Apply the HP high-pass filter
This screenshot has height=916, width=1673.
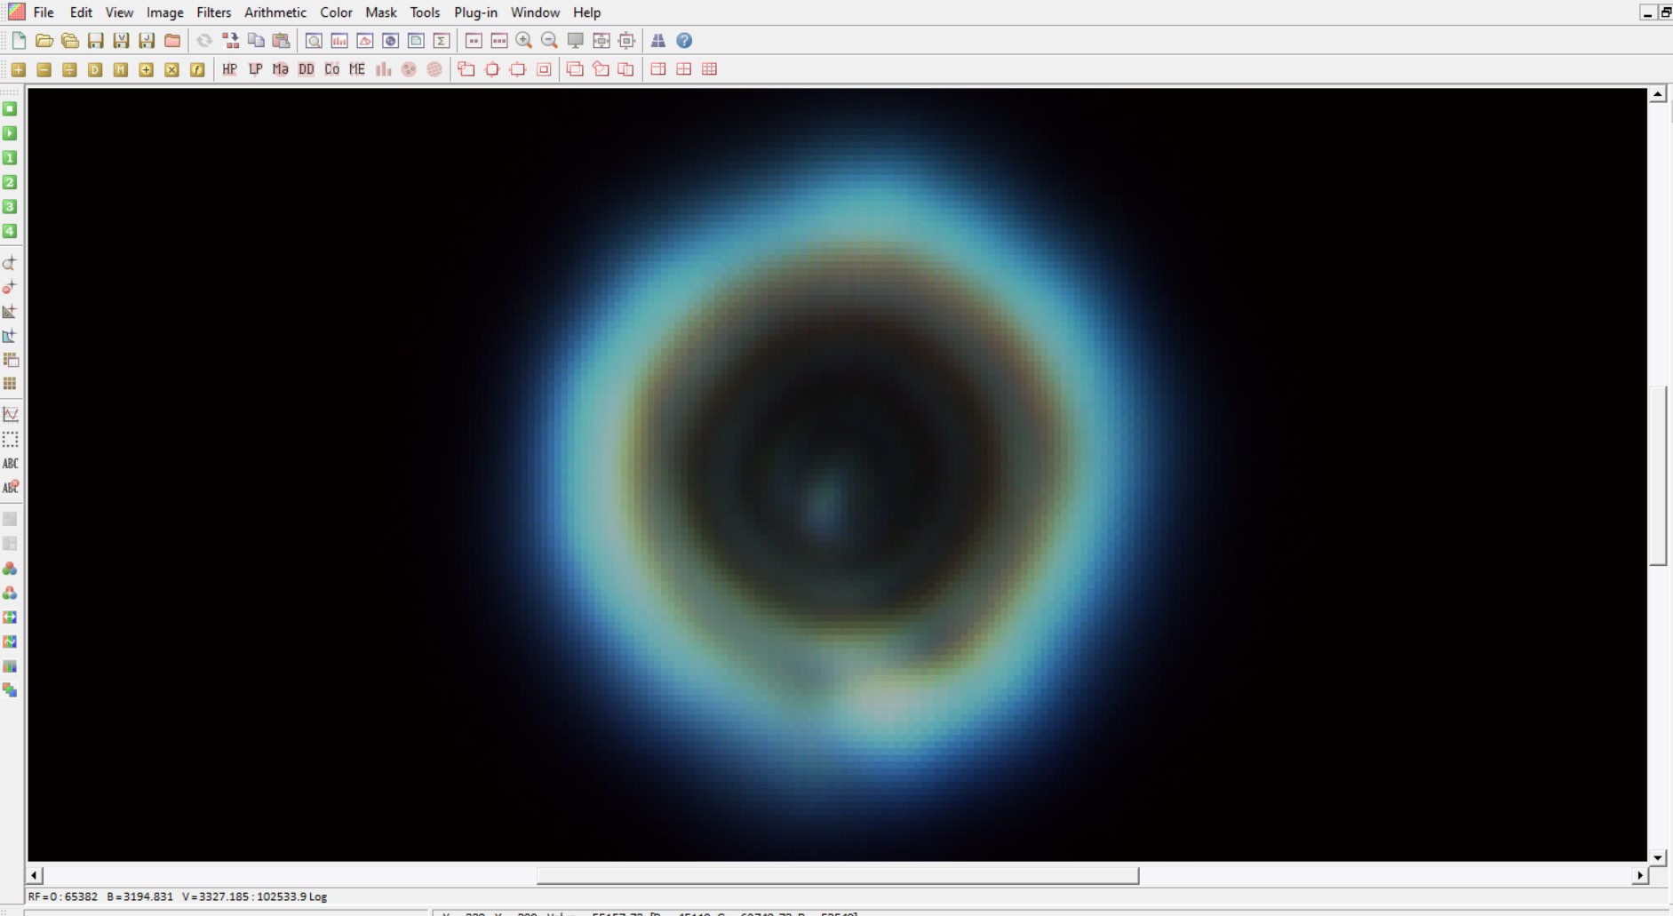[x=229, y=69]
